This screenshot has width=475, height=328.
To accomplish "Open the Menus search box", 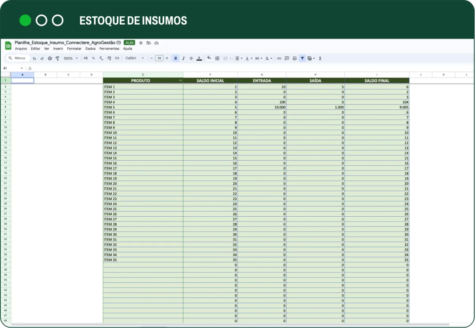I will coord(18,58).
